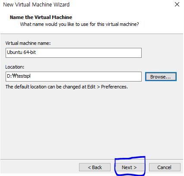Click the 'Location:' label text
This screenshot has height=176, width=184.
click(15, 67)
